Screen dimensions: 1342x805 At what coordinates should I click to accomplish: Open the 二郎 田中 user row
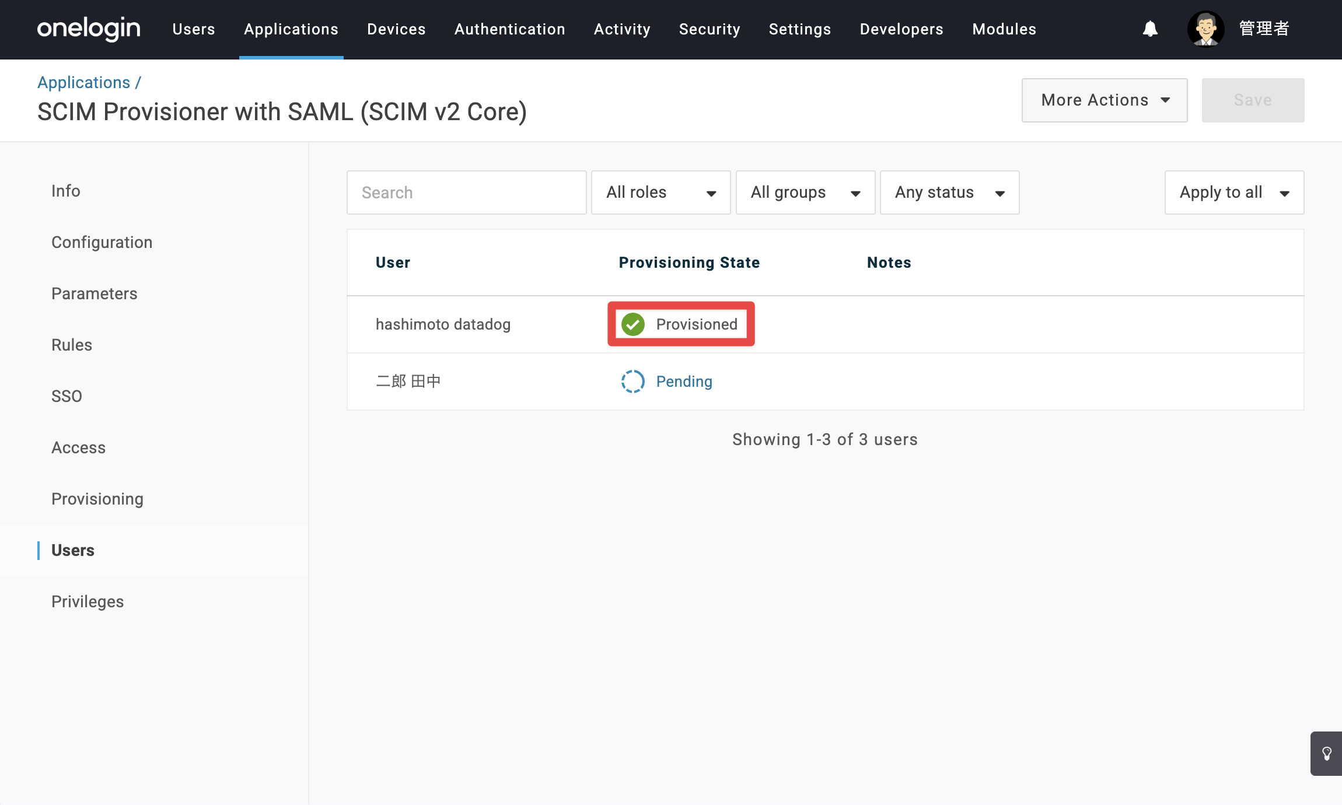[826, 381]
